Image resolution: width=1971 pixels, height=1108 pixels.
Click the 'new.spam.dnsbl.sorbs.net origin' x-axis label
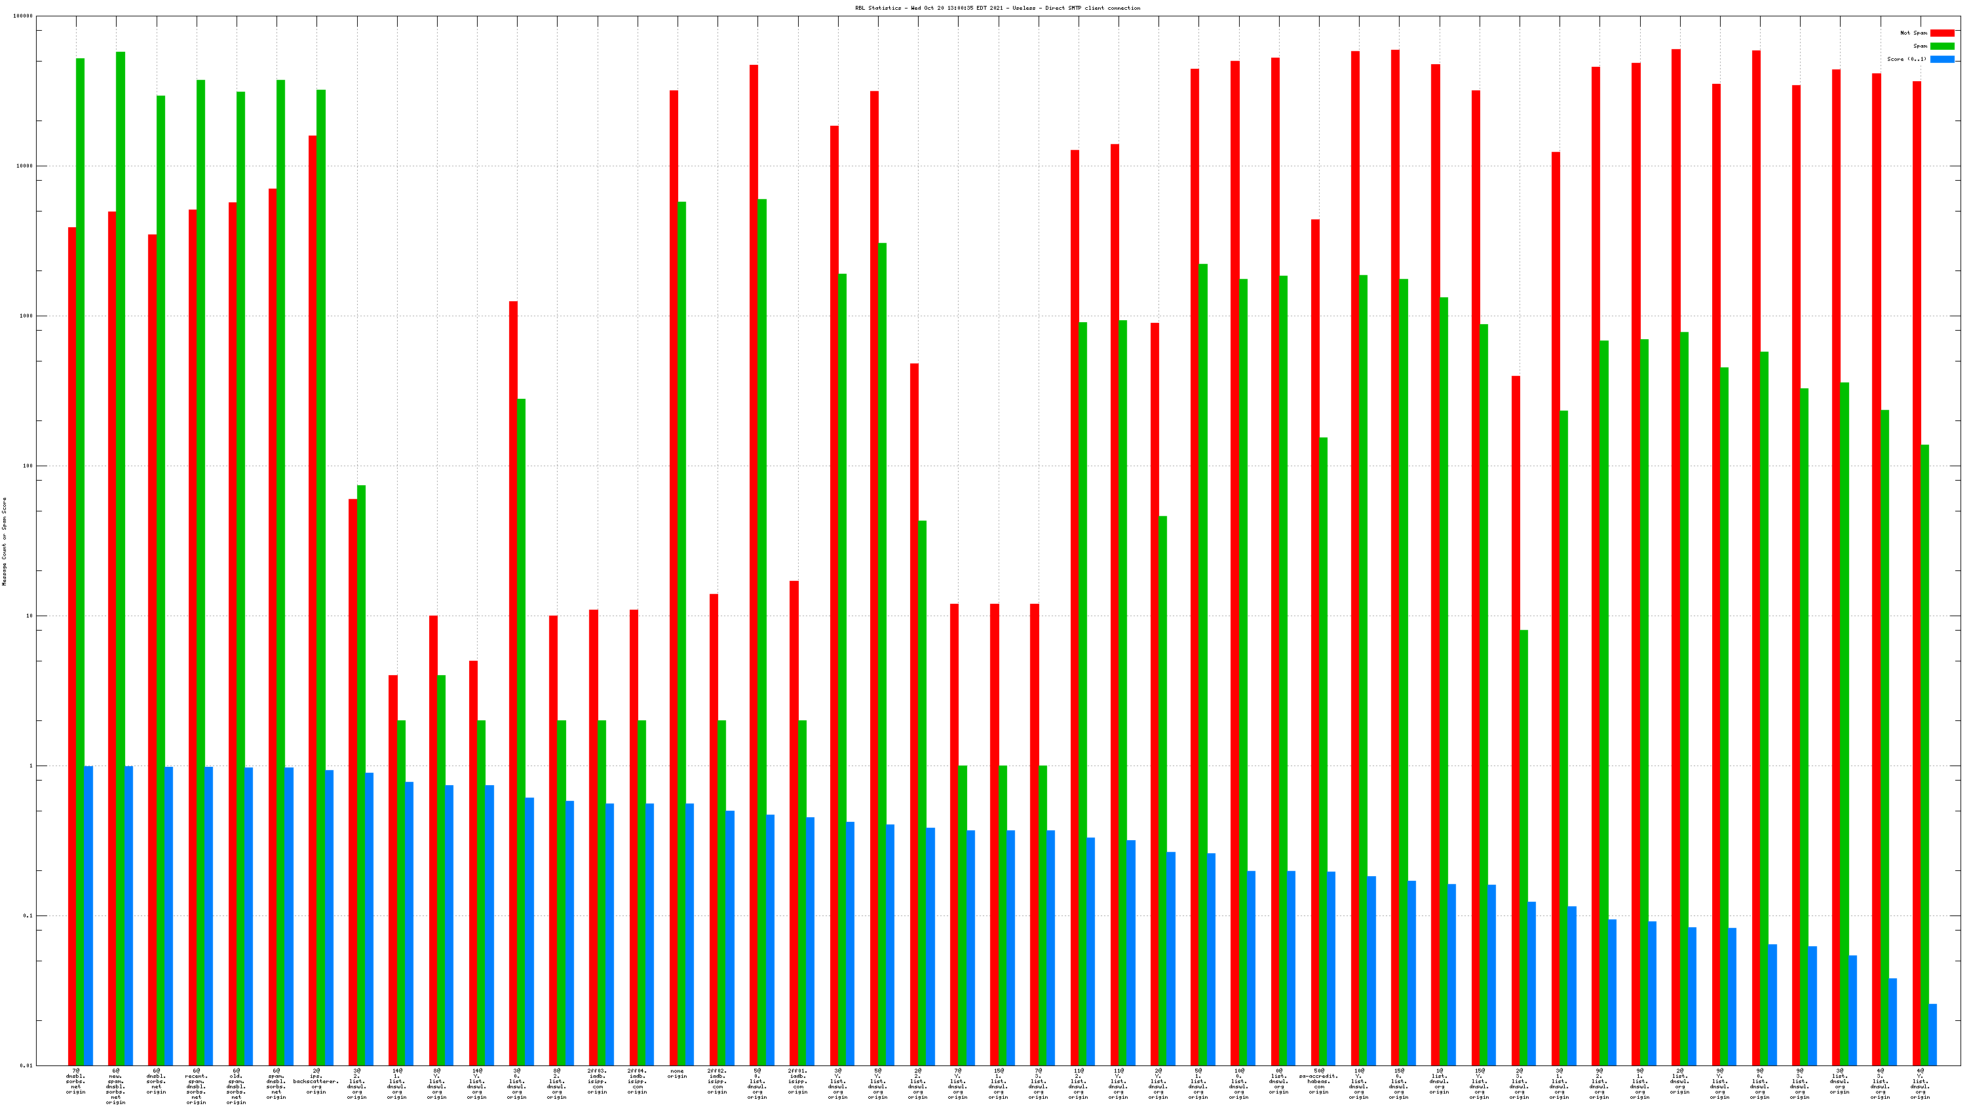115,1086
